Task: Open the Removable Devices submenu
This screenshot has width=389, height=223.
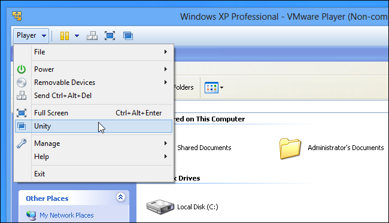Action: click(93, 83)
